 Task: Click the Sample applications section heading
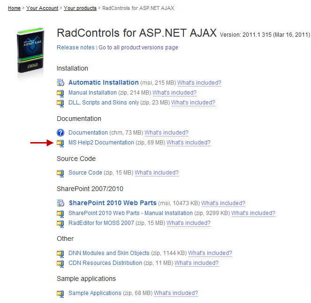86,279
